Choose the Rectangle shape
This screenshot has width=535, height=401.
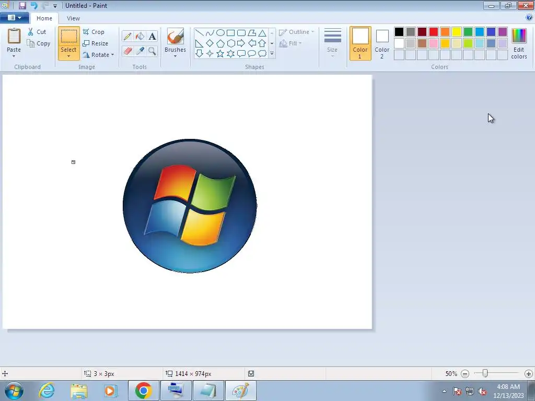(230, 33)
